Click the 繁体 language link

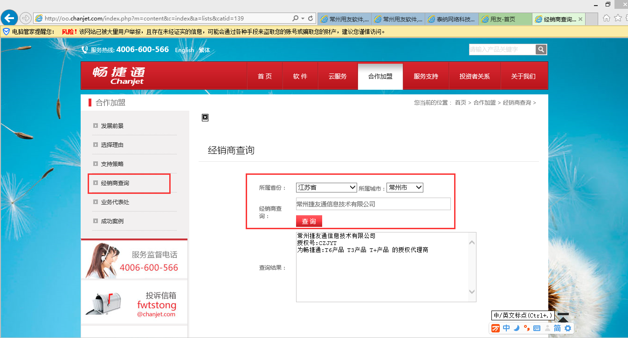[204, 50]
